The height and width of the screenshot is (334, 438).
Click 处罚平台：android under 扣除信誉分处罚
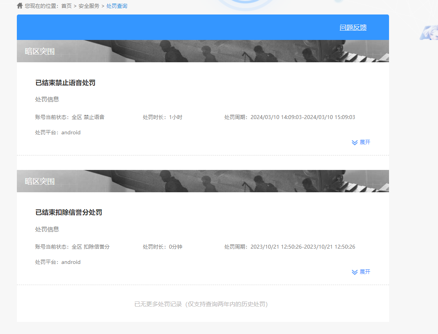click(58, 262)
